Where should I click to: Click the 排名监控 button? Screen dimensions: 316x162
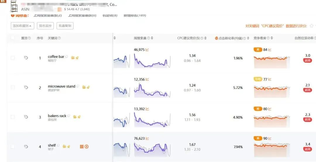[45, 26]
